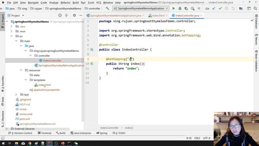
Task: Click UTF-8 encoding in status bar
Action: point(207,138)
